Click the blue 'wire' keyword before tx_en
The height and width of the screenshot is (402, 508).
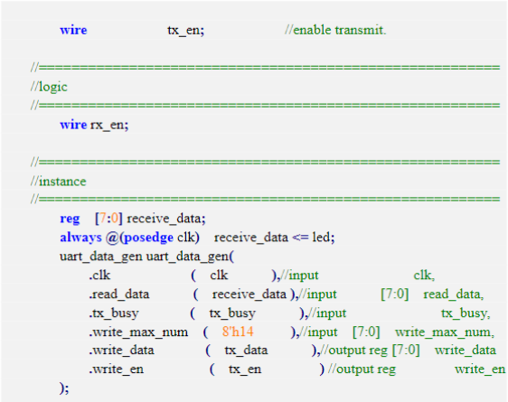tap(73, 30)
